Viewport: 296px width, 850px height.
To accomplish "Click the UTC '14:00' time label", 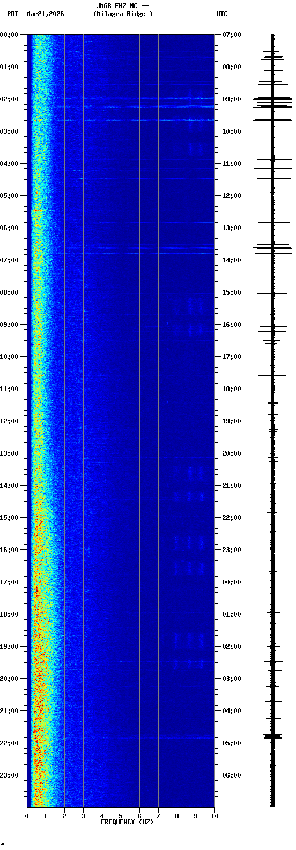I will (232, 260).
